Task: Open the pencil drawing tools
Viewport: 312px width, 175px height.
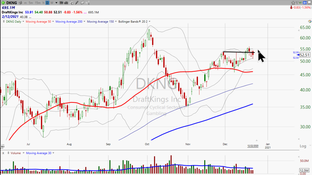Action: coord(77,3)
